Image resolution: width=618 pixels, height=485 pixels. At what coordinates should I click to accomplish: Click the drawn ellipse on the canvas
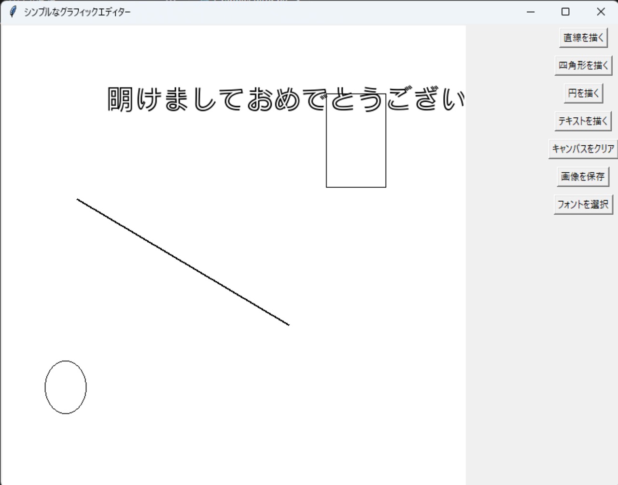coord(66,387)
